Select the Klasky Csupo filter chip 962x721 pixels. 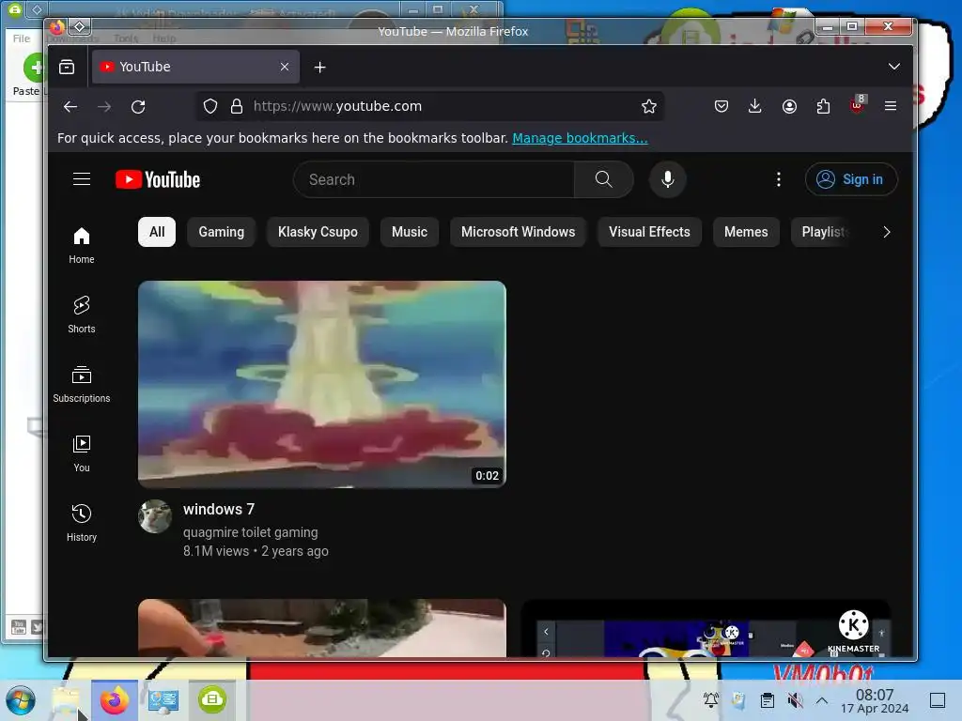(x=318, y=232)
